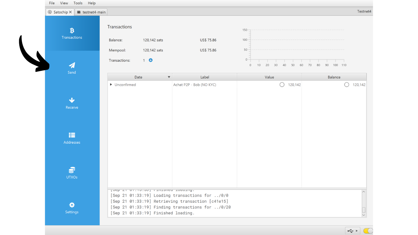Click the balance history chart
Image resolution: width=418 pixels, height=235 pixels.
tap(294, 48)
